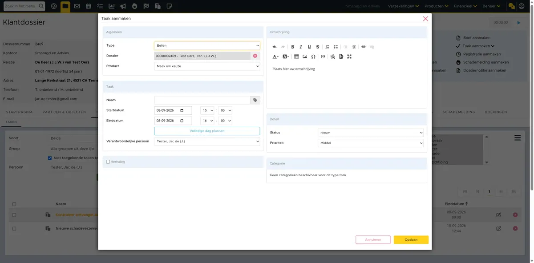Enable the Herhaling checkbox
The image size is (534, 263).
point(108,162)
